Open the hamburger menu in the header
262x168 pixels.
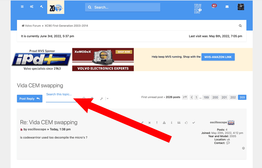tap(22, 7)
